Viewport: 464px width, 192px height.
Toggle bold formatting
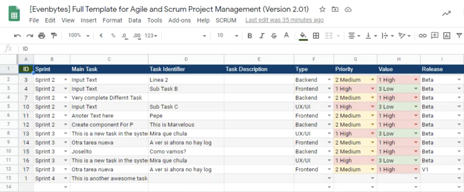click(x=250, y=36)
